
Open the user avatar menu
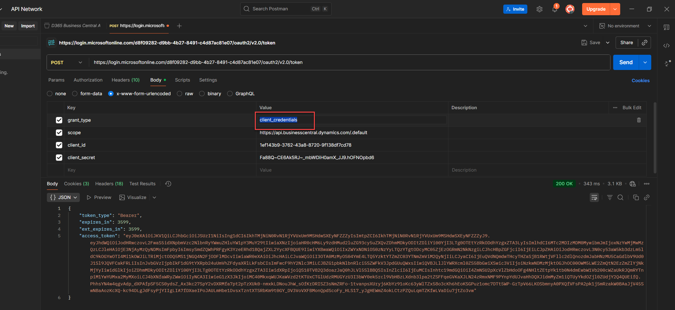(570, 9)
